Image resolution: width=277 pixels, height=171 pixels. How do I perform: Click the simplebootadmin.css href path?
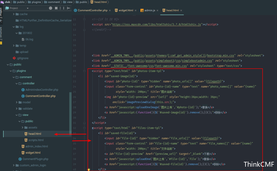click(x=162, y=61)
